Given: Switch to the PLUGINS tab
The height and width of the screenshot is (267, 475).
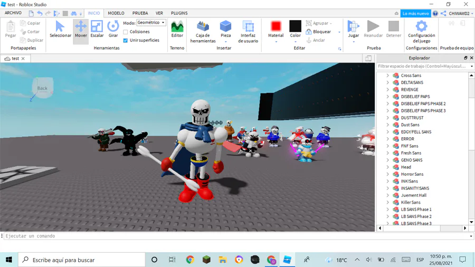Looking at the screenshot, I should (x=179, y=13).
